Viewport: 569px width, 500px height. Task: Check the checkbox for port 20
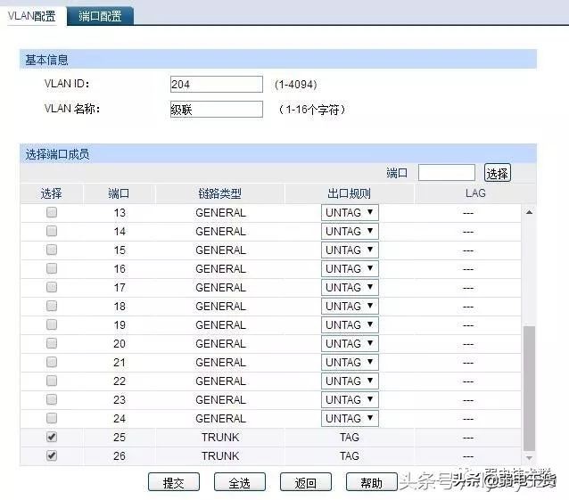52,343
